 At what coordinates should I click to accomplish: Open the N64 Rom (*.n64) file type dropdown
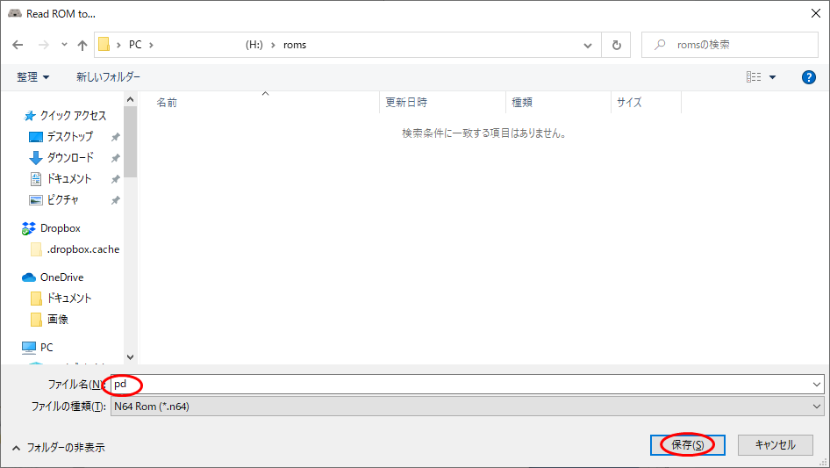coord(467,407)
